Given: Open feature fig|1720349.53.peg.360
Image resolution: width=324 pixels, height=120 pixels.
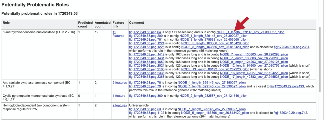Looking at the screenshot, I should click(x=146, y=96).
